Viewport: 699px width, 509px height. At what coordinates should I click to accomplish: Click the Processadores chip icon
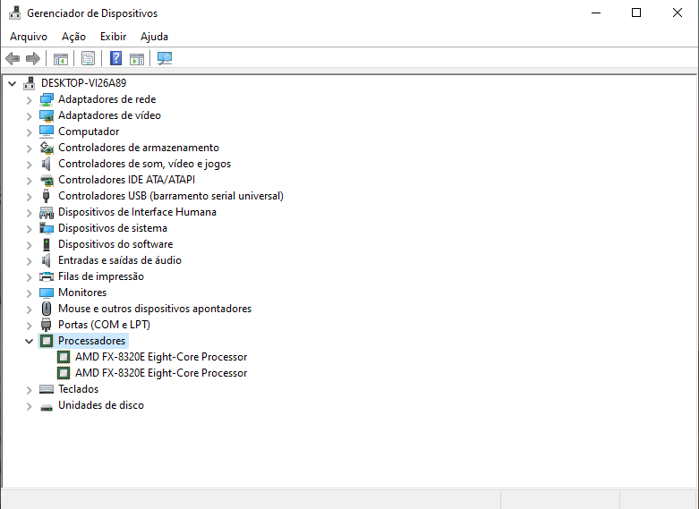coord(47,341)
